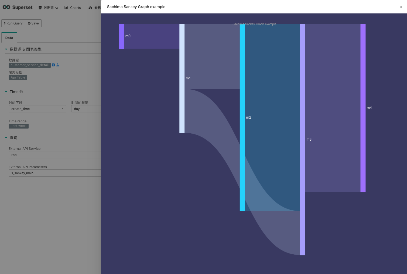Viewport: 407px width, 274px height.
Task: Select the Data tab
Action: point(9,38)
